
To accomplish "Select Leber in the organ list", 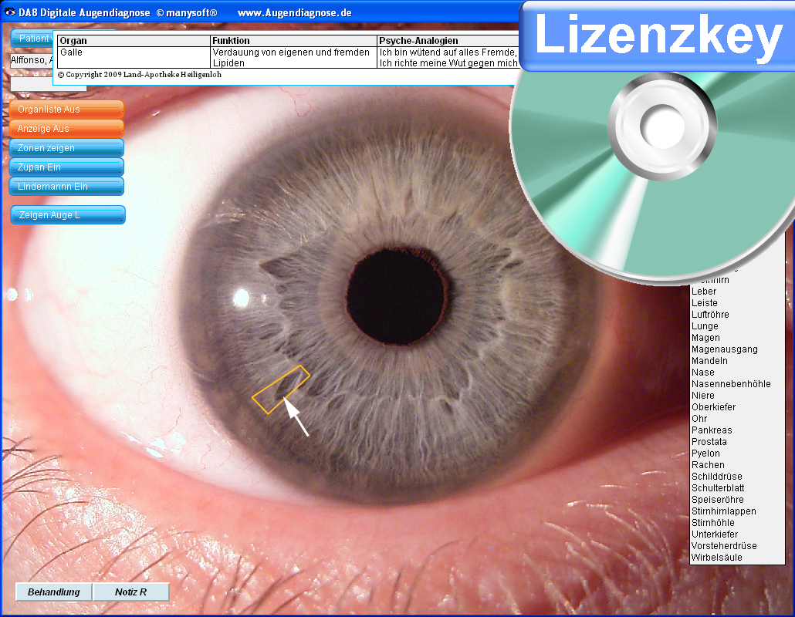I will (704, 292).
